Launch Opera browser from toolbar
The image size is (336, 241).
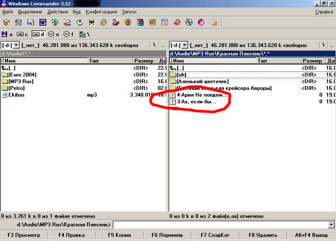(177, 22)
